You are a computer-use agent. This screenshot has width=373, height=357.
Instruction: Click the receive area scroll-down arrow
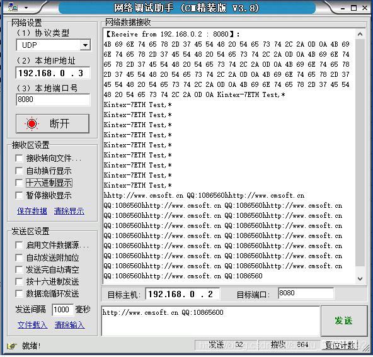(x=360, y=278)
